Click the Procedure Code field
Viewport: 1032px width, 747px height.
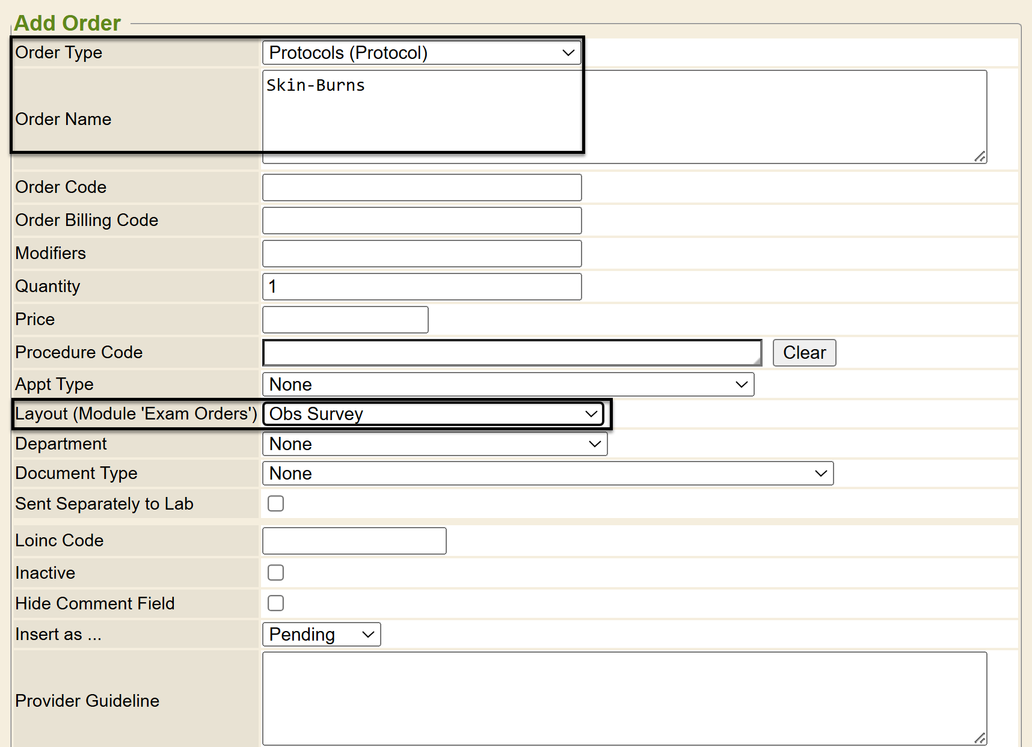pos(512,353)
